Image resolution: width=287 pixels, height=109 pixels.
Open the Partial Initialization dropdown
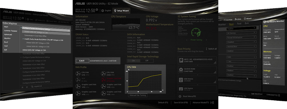(241, 37)
